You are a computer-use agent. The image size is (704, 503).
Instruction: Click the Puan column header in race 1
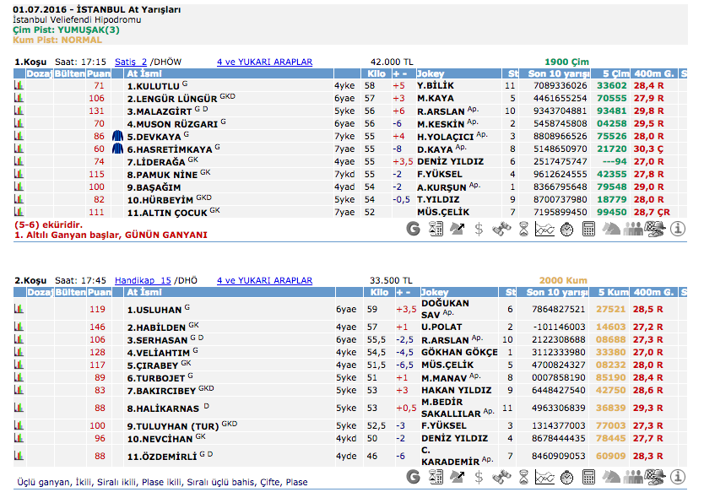click(99, 73)
